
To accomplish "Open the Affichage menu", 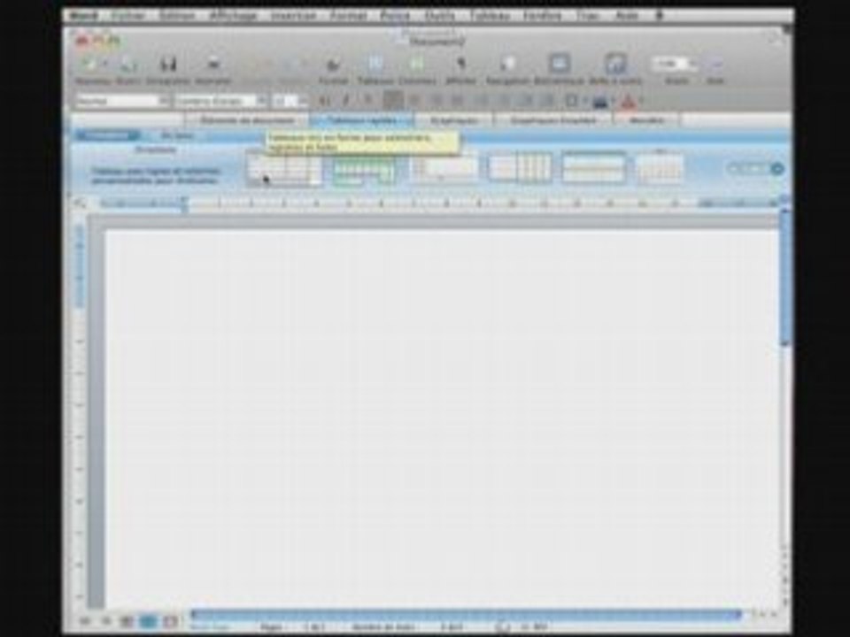I will click(233, 16).
